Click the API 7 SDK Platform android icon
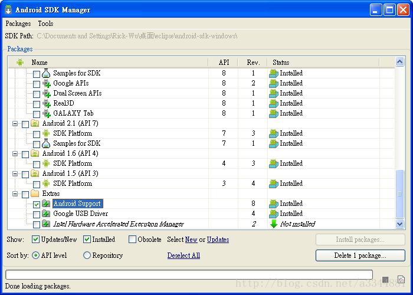This screenshot has width=413, height=295. [x=46, y=133]
